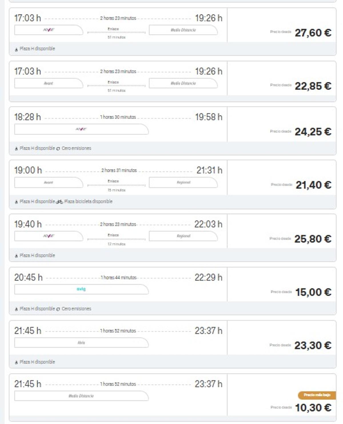Click the AVE icon on the 19:40 departure
Image resolution: width=343 pixels, height=424 pixels.
[48, 235]
